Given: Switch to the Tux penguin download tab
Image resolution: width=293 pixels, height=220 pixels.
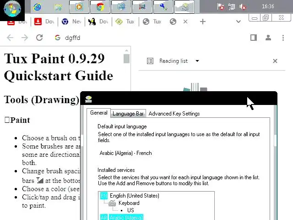Looking at the screenshot, I should point(98,22).
